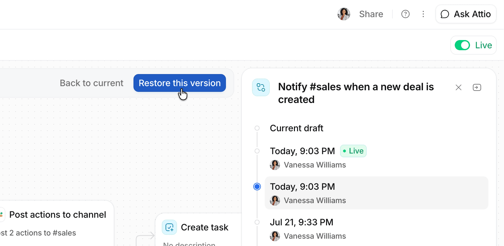
Task: Select the highlighted Today 9:03 PM version
Action: click(x=376, y=193)
